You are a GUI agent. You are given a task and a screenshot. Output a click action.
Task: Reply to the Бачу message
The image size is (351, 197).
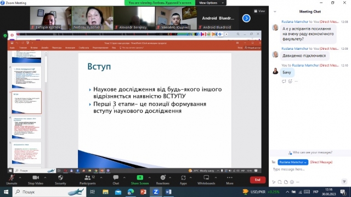pos(284,82)
